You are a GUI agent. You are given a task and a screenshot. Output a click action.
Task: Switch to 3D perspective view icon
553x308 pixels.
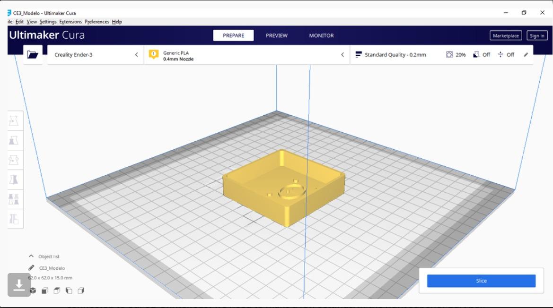point(33,291)
